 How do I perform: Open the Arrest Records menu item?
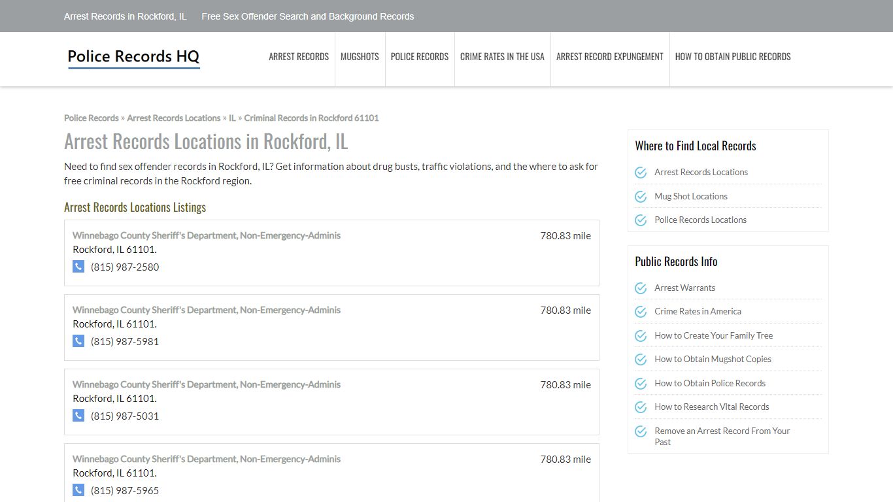point(299,57)
